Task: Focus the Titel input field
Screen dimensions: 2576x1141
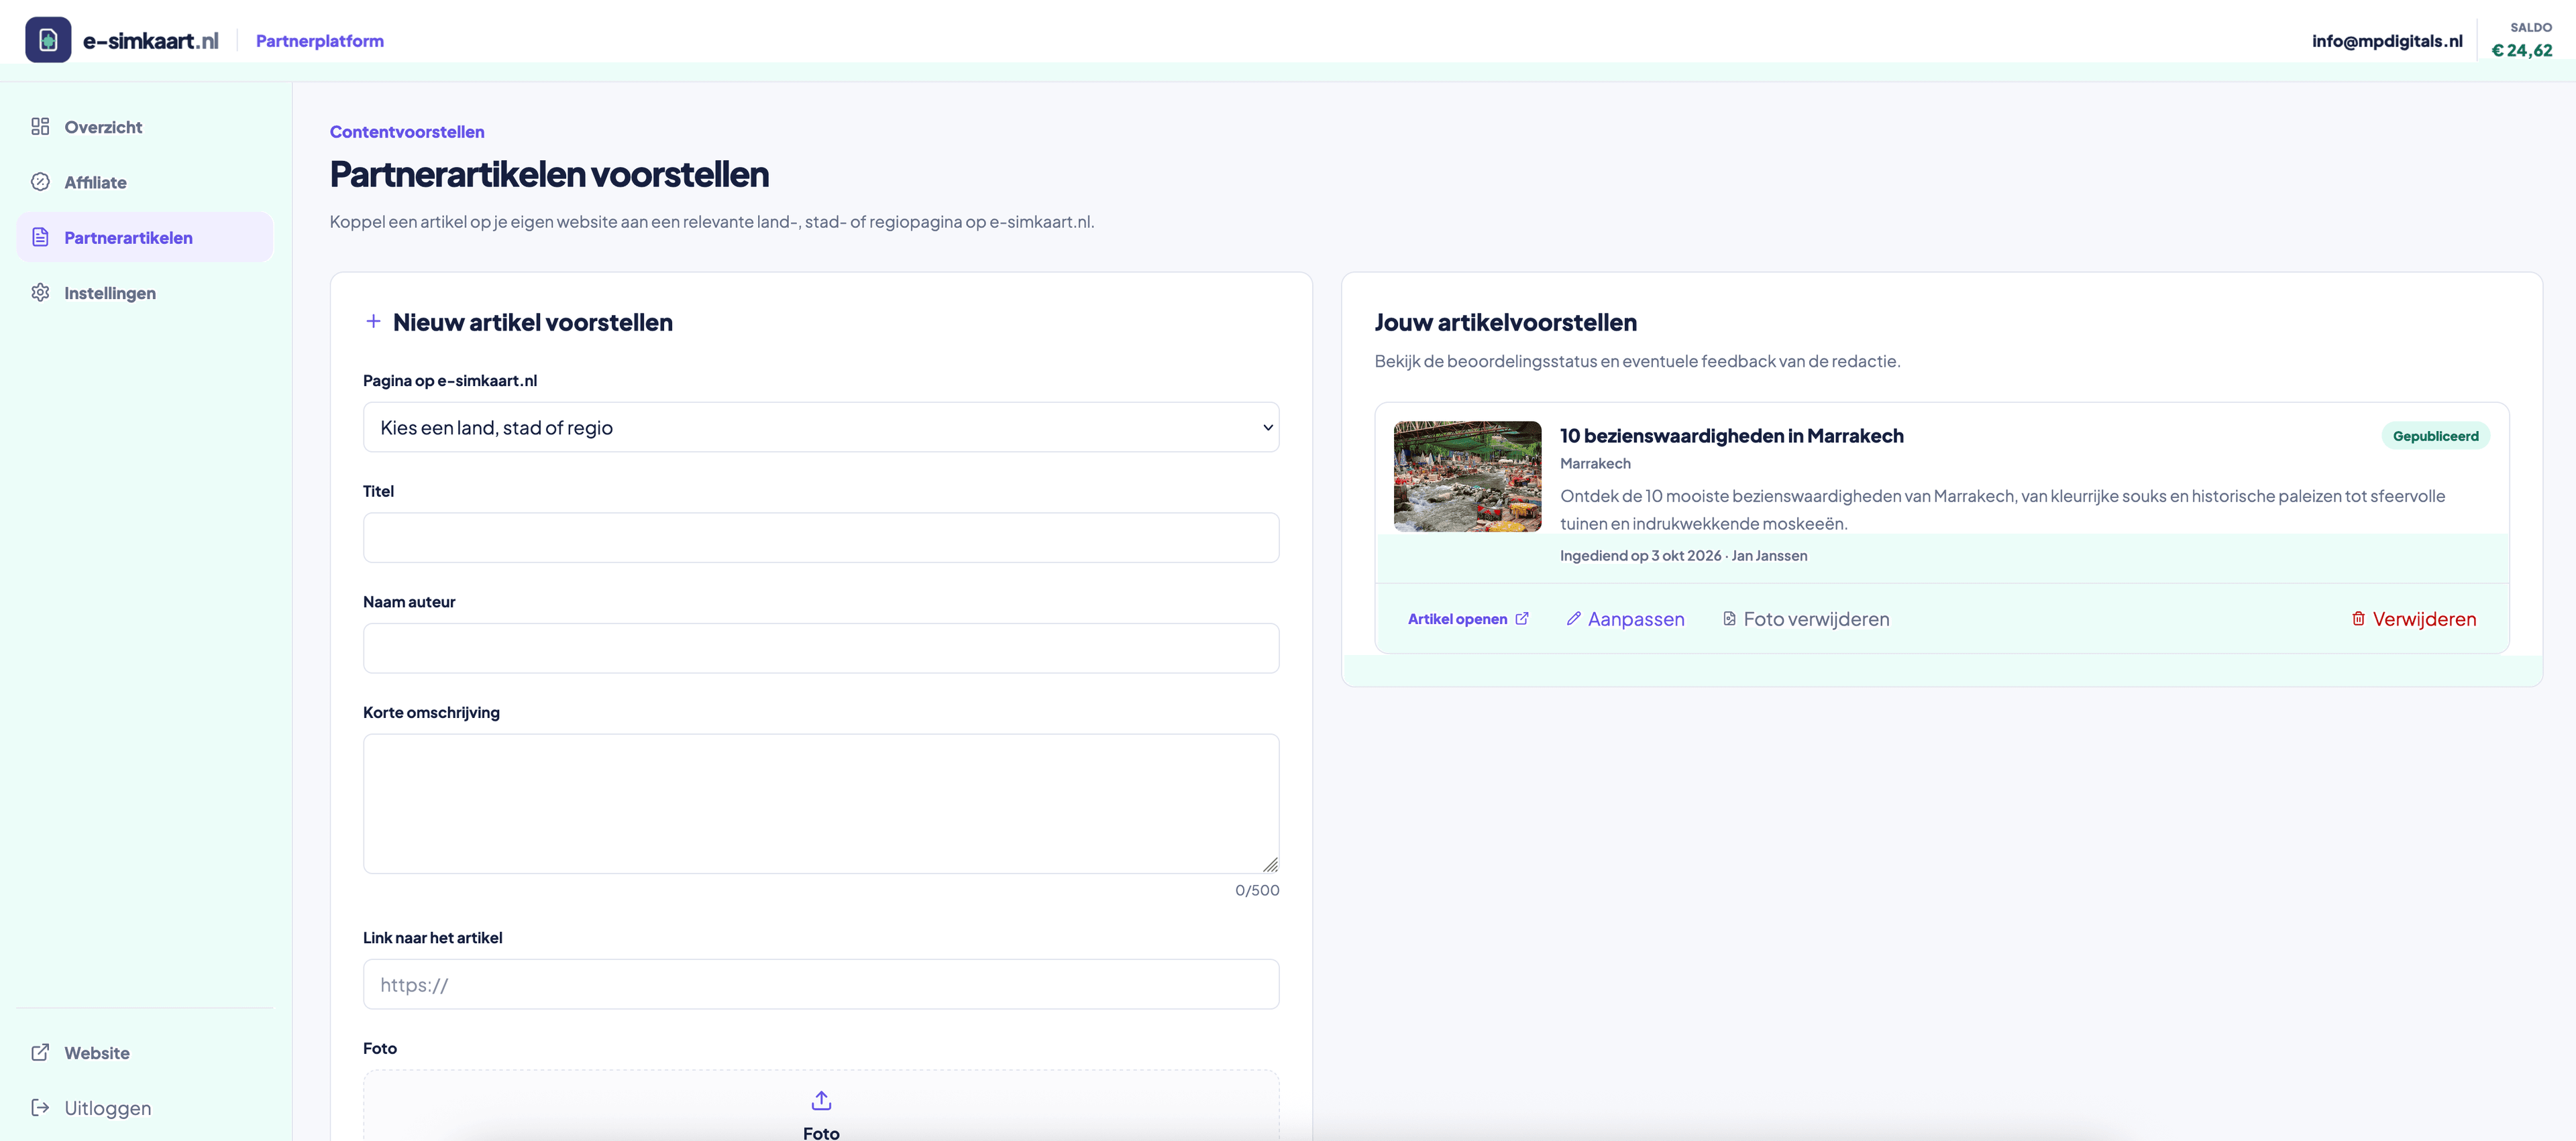Action: tap(821, 538)
